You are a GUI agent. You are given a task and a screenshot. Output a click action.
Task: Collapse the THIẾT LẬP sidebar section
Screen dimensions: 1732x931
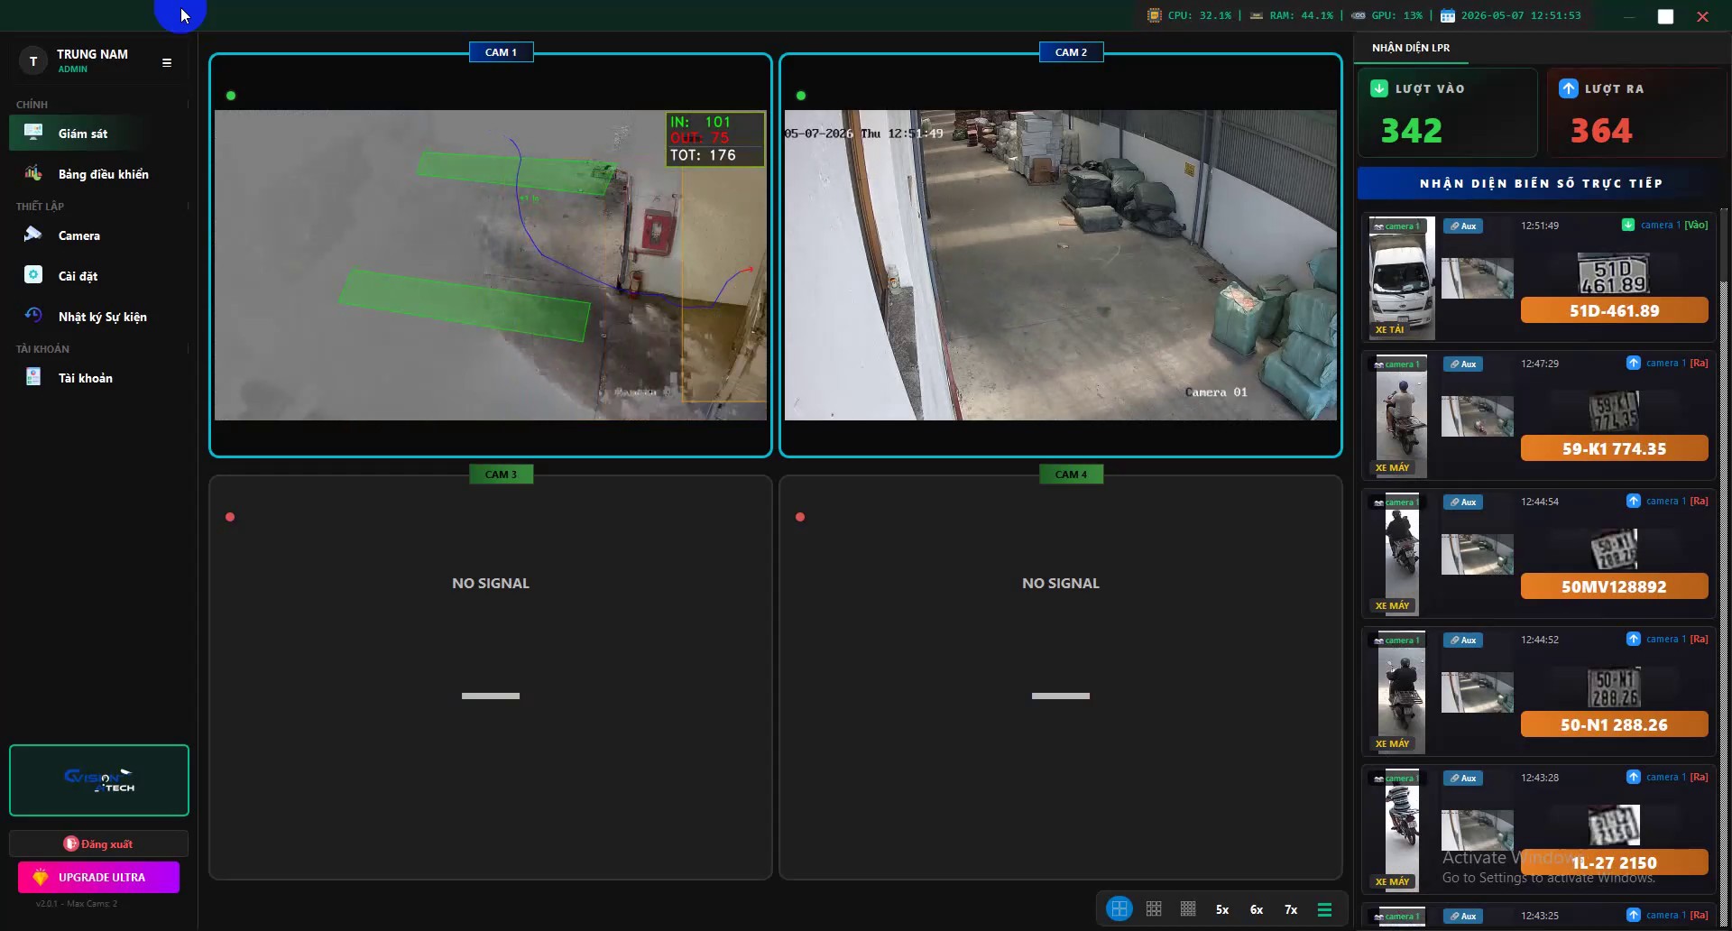click(x=188, y=207)
